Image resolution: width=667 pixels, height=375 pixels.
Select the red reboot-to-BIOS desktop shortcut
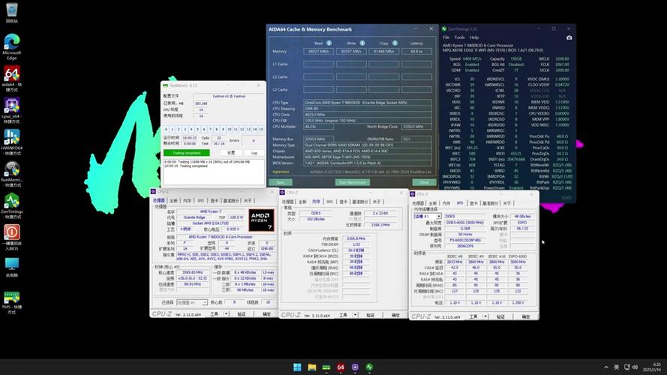pyautogui.click(x=12, y=237)
